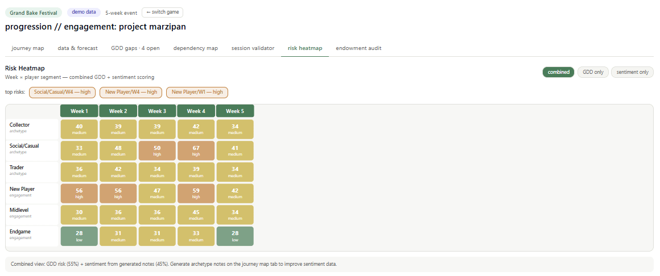
Task: Select the Week 5 column header
Action: [x=235, y=111]
